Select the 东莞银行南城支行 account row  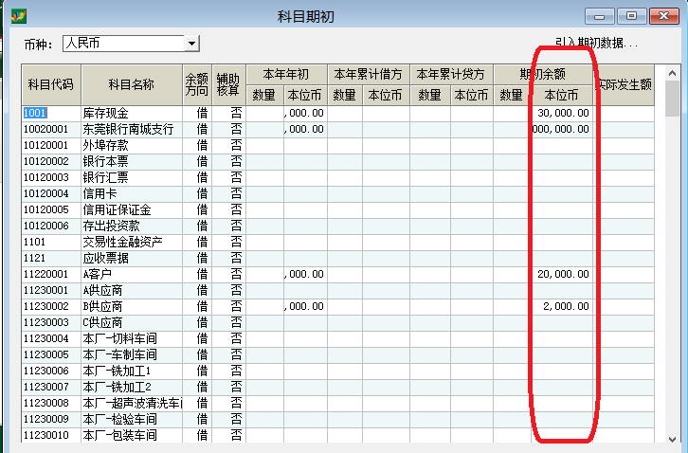pos(131,129)
